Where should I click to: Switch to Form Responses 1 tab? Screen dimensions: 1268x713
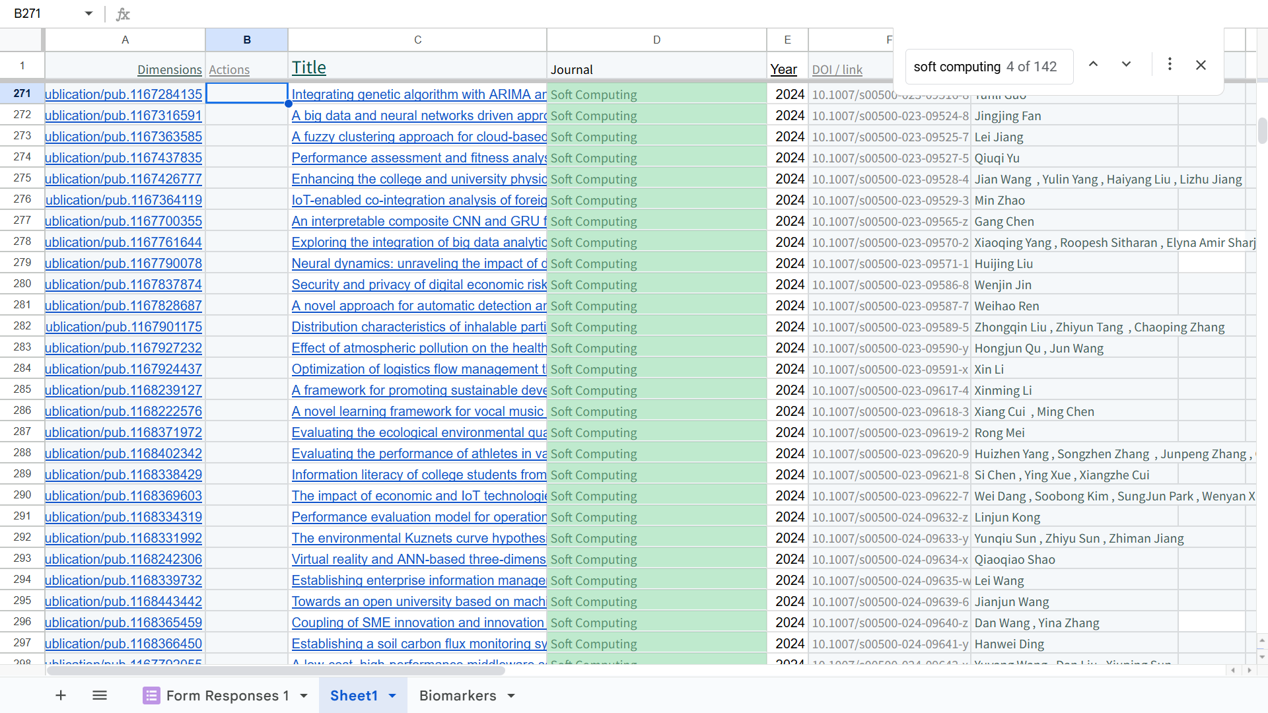pyautogui.click(x=227, y=695)
